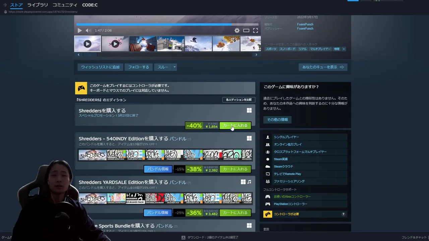Image resolution: width=429 pixels, height=241 pixels.
Task: Select リアル tag
Action: pyautogui.click(x=303, y=49)
